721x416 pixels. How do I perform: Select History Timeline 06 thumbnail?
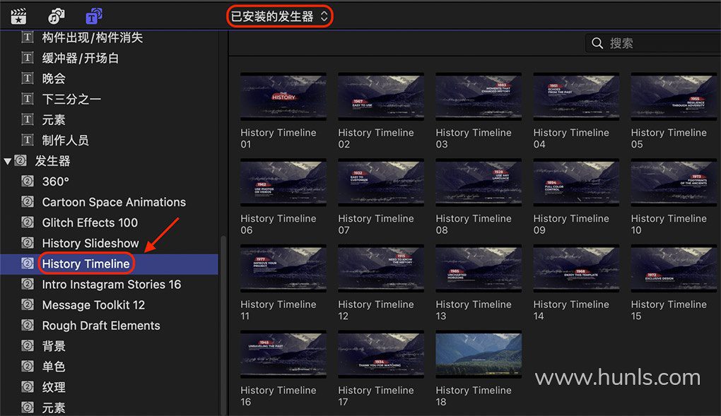point(283,182)
